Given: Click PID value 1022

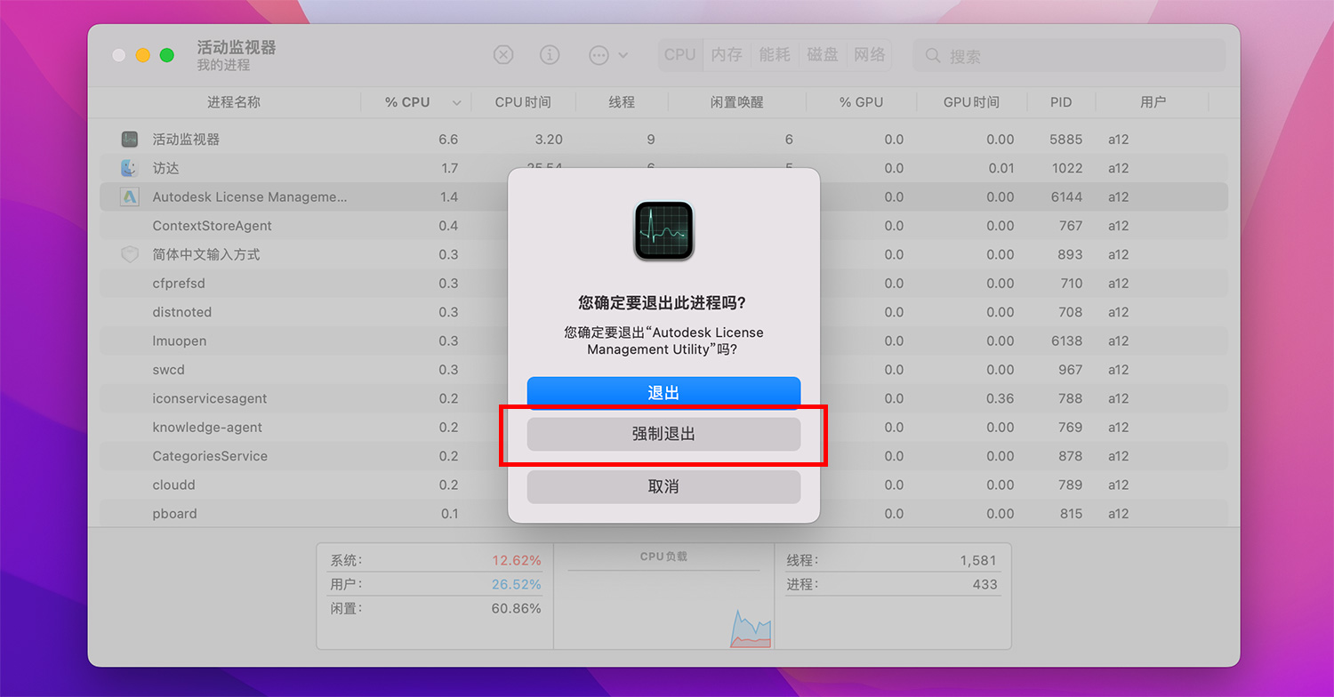Looking at the screenshot, I should (1065, 168).
